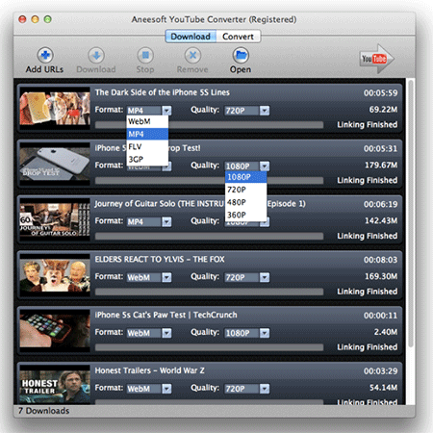Click file size 179.67M
This screenshot has width=433, height=433.
pos(381,166)
